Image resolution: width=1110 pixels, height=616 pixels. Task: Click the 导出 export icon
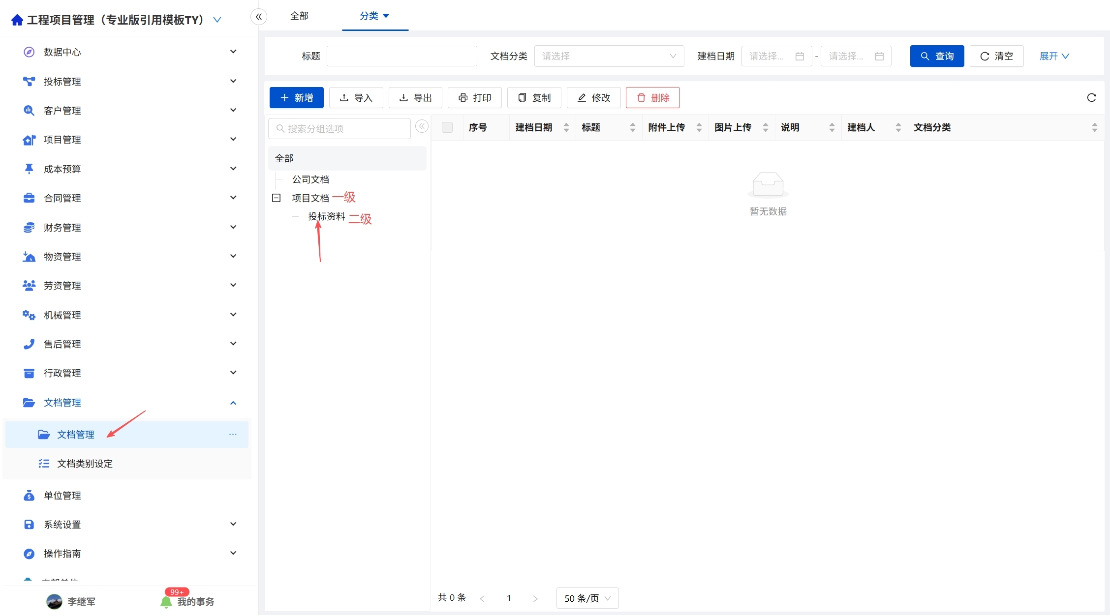click(403, 97)
